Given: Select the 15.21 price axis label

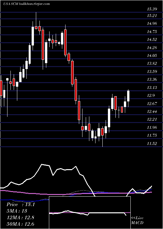Looking at the screenshot, I should [x=152, y=15].
